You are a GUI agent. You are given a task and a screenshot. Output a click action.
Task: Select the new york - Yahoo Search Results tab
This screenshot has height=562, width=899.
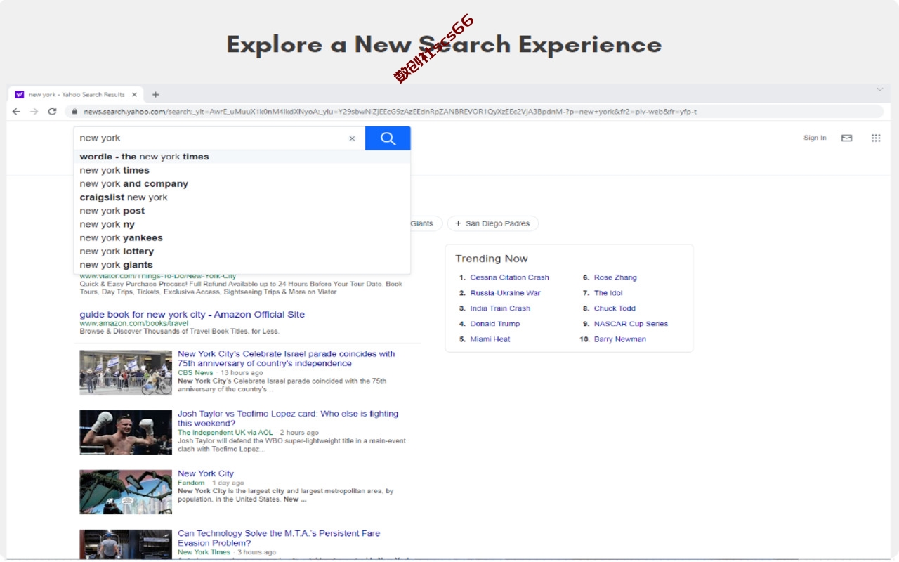(76, 94)
